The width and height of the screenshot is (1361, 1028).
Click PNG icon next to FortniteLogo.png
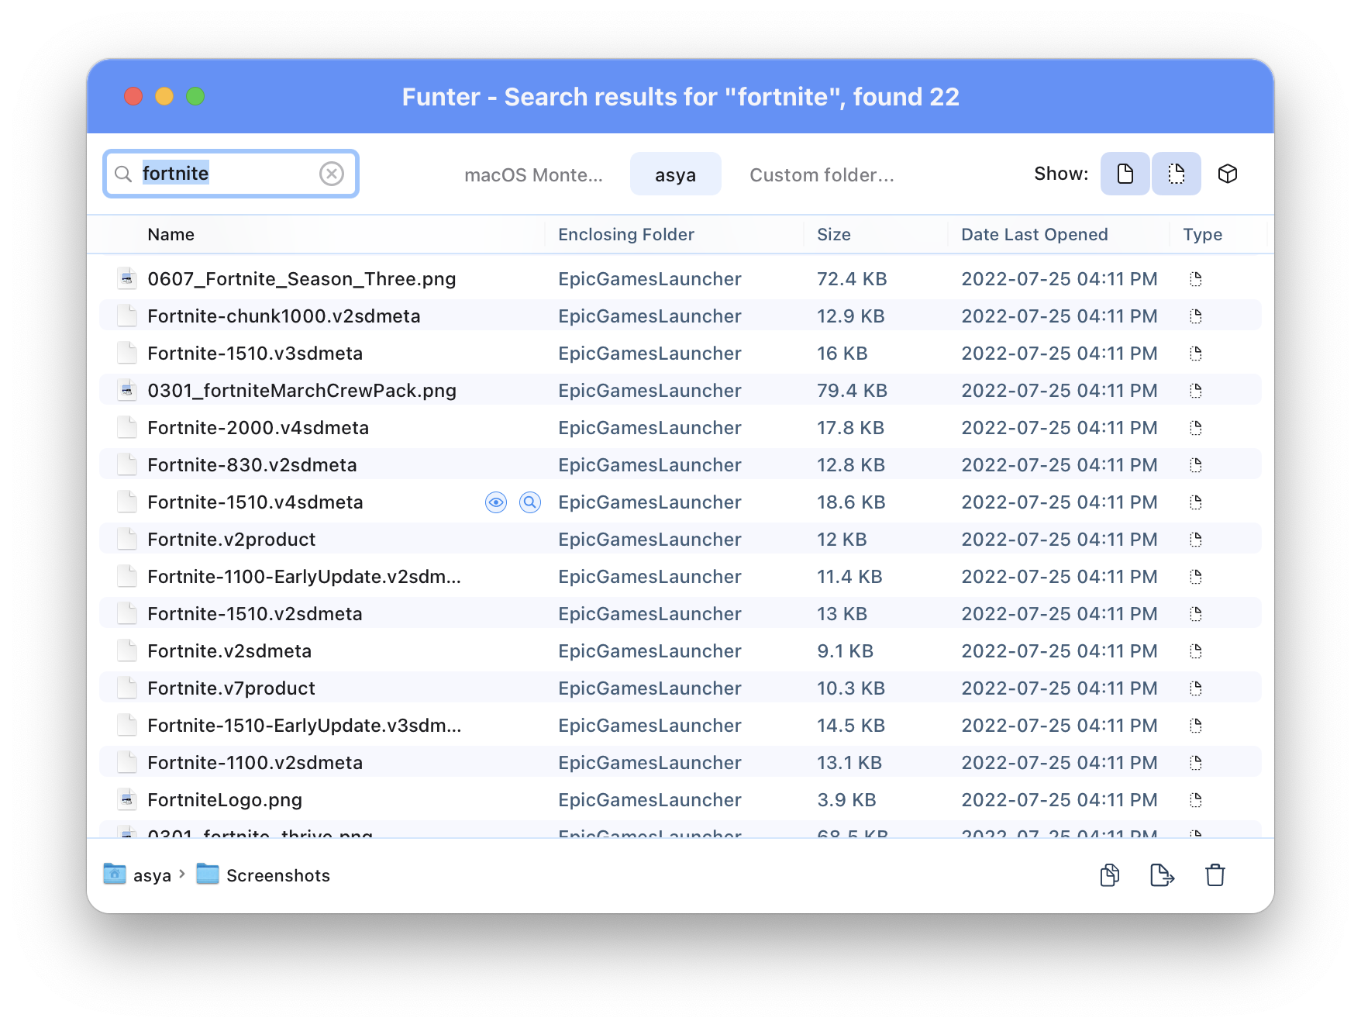point(127,799)
